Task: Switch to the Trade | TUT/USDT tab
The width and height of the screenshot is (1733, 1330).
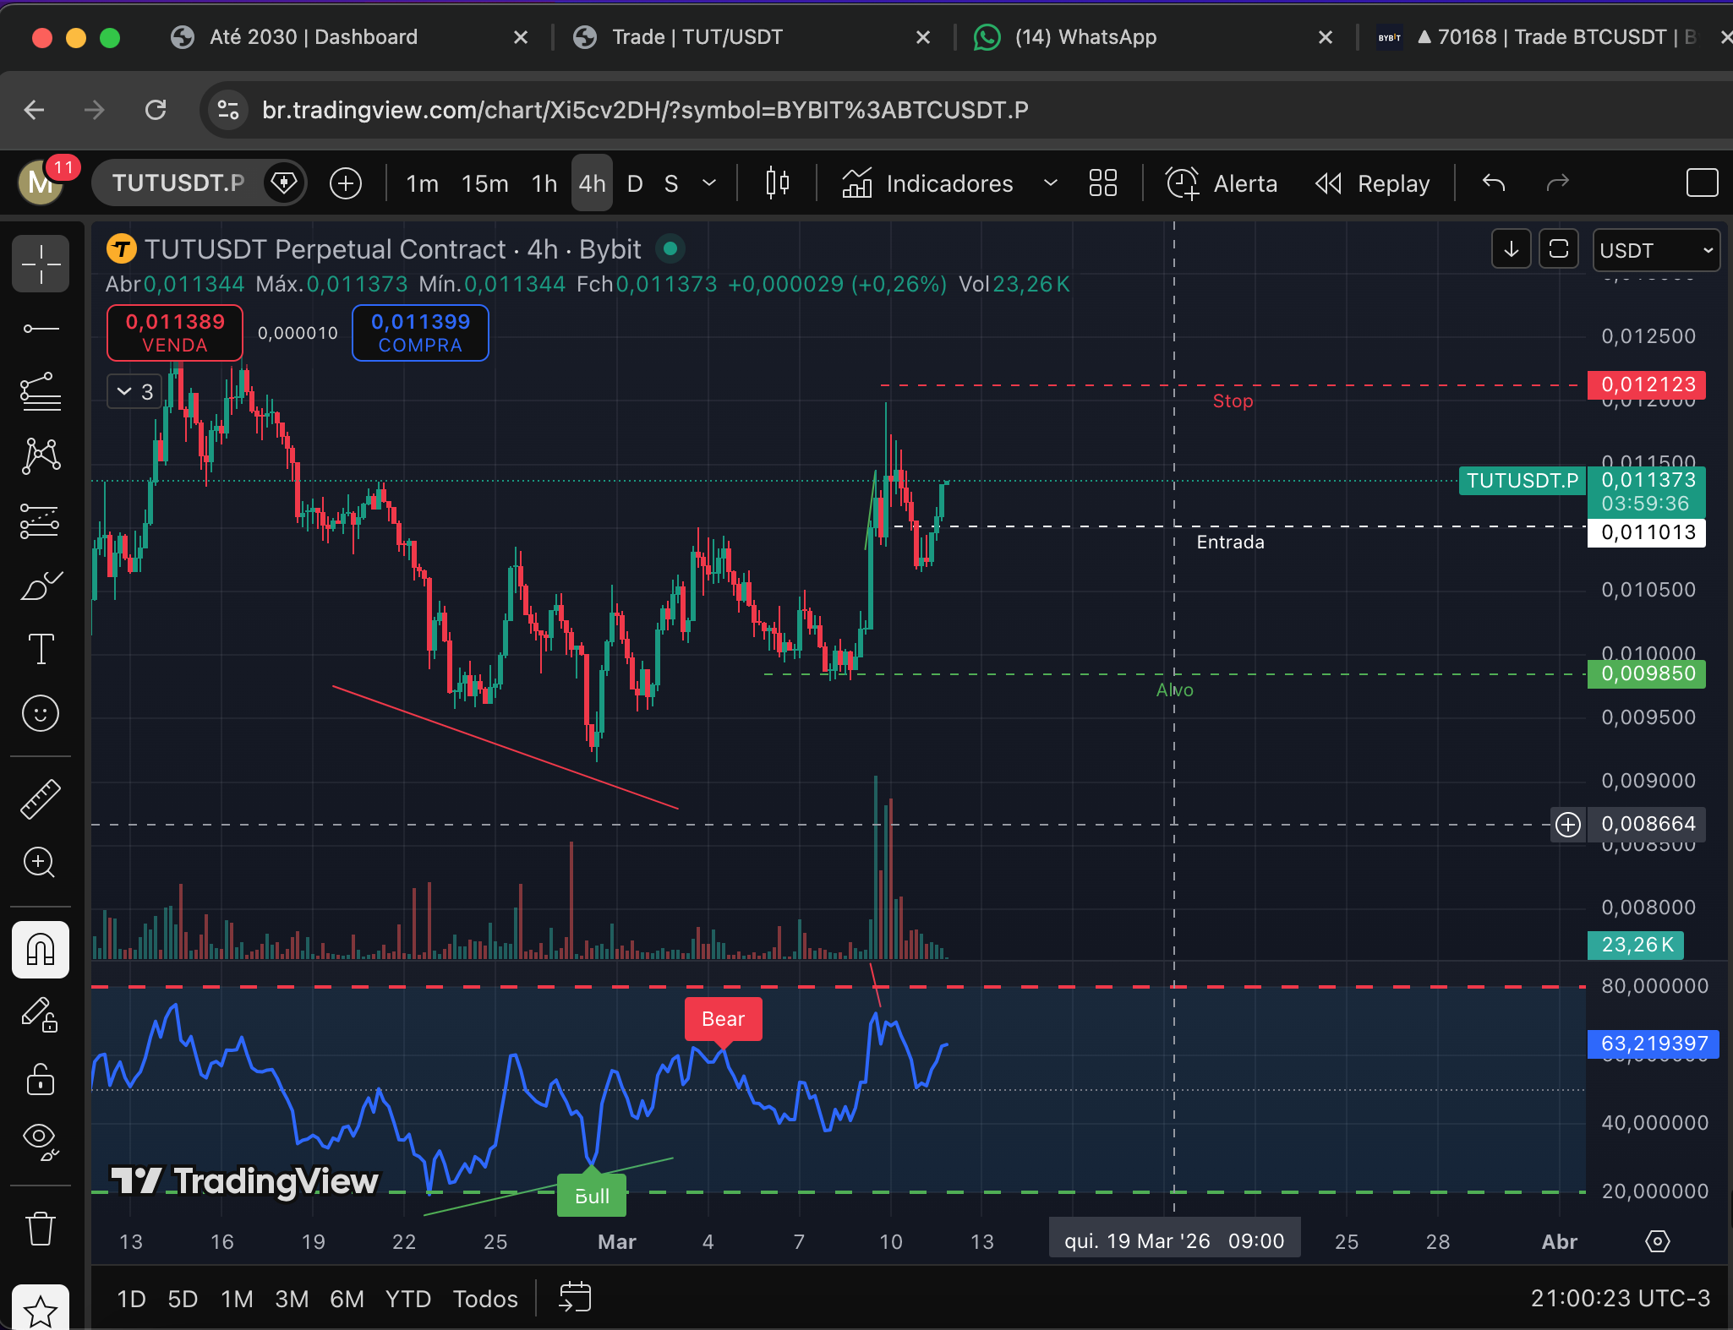Action: click(x=697, y=37)
